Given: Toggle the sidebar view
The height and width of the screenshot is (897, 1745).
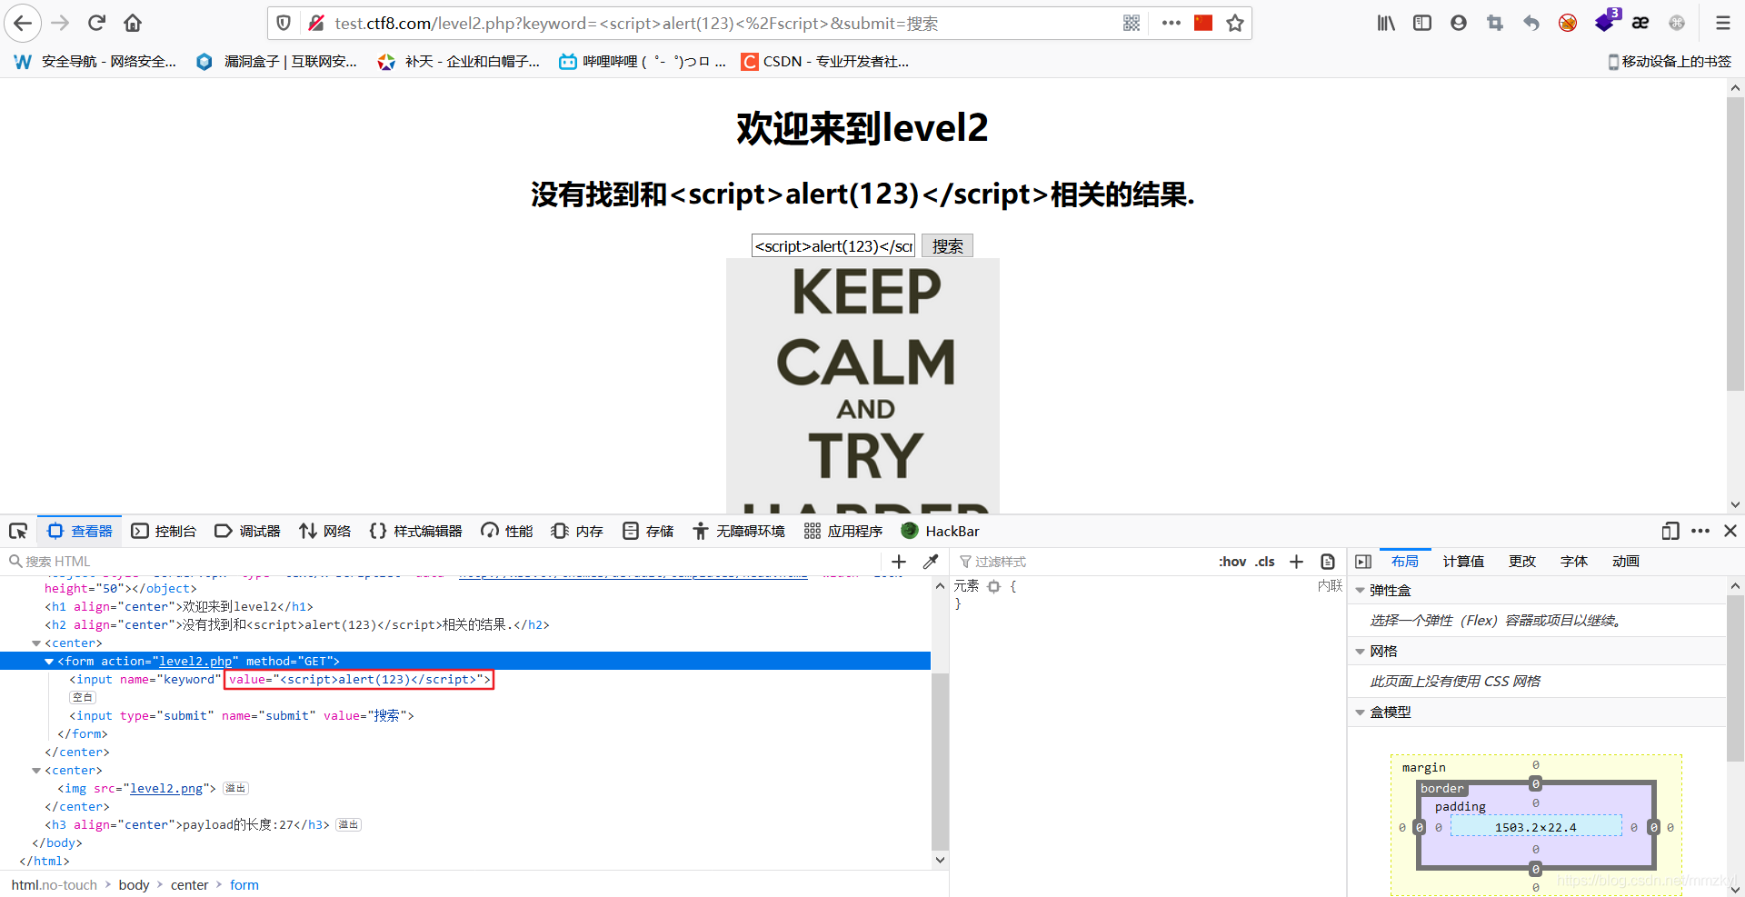Looking at the screenshot, I should coord(1422,23).
